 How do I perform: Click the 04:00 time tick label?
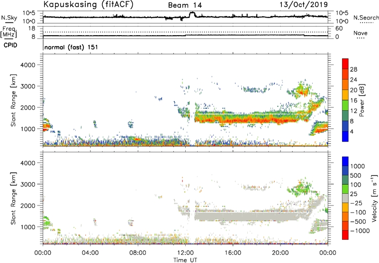(x=90, y=253)
